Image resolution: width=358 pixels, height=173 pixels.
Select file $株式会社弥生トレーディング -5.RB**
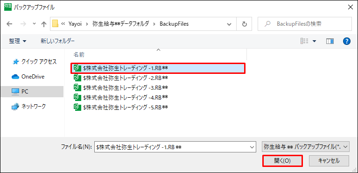126,107
